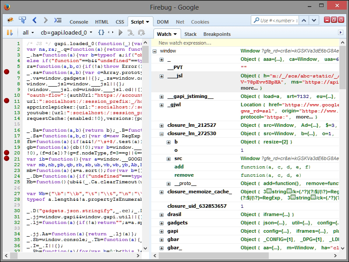Expand the gbar object node
The height and width of the screenshot is (262, 349).
tap(162, 240)
